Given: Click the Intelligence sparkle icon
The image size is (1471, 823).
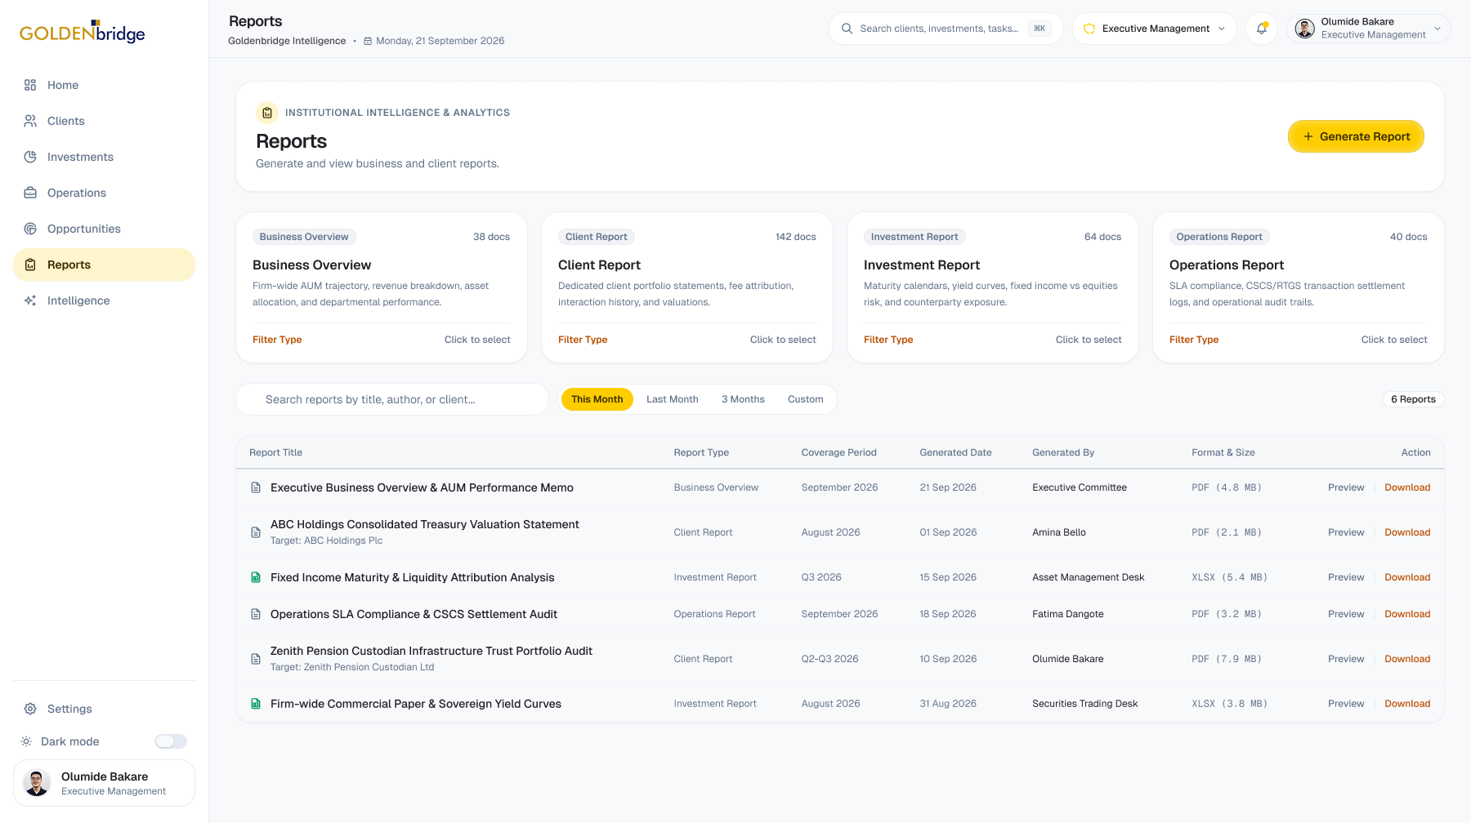Looking at the screenshot, I should point(30,300).
